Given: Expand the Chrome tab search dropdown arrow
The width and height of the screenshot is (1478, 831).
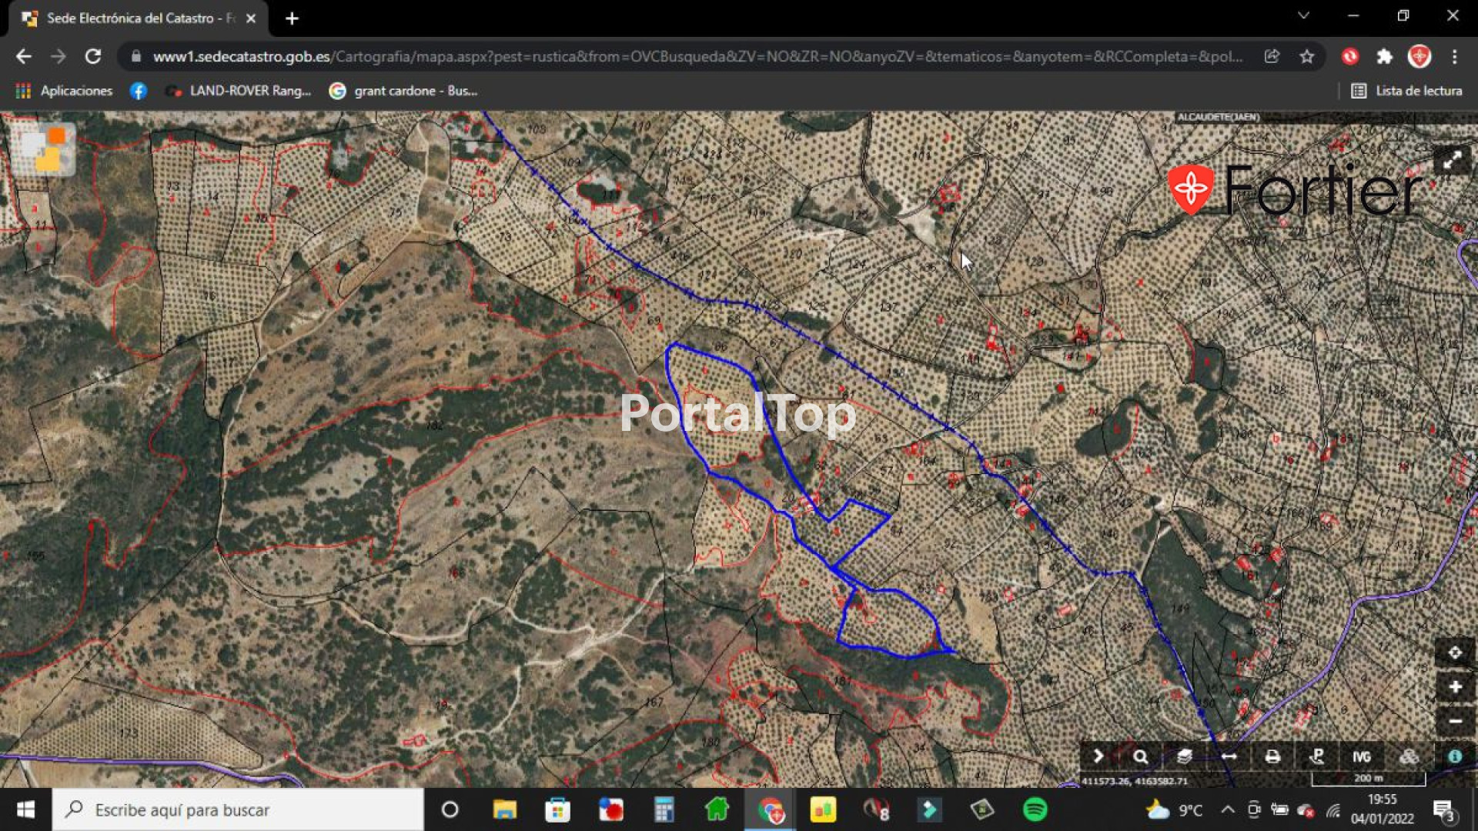Looking at the screenshot, I should (1302, 16).
